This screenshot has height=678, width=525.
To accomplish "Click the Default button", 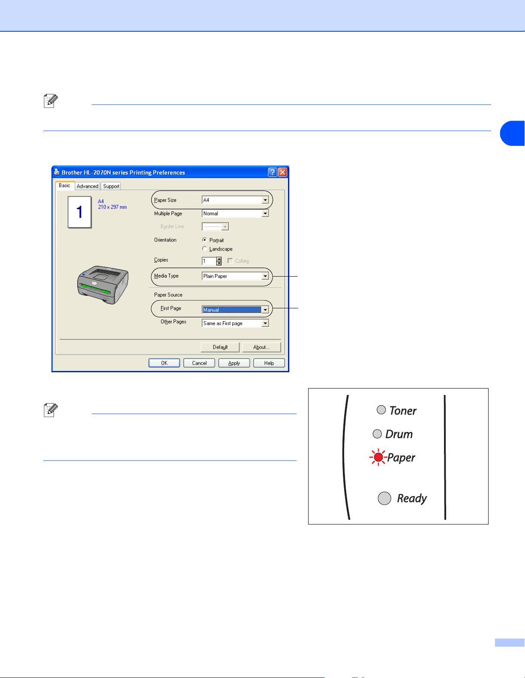I will (x=220, y=347).
